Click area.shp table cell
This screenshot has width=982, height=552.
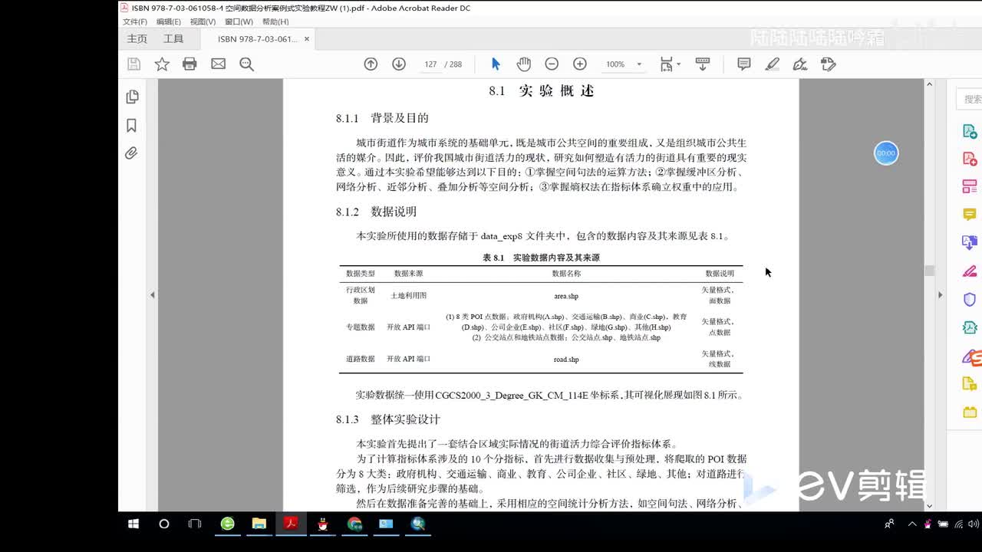pos(566,296)
